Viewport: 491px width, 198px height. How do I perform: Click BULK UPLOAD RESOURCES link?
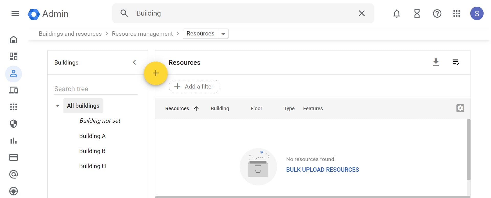point(322,170)
